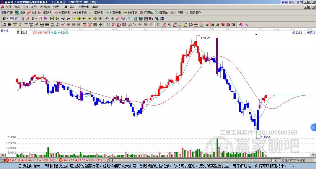Open the 帮助 menu
Screen dimensions: 316x169
(x=95, y=7)
